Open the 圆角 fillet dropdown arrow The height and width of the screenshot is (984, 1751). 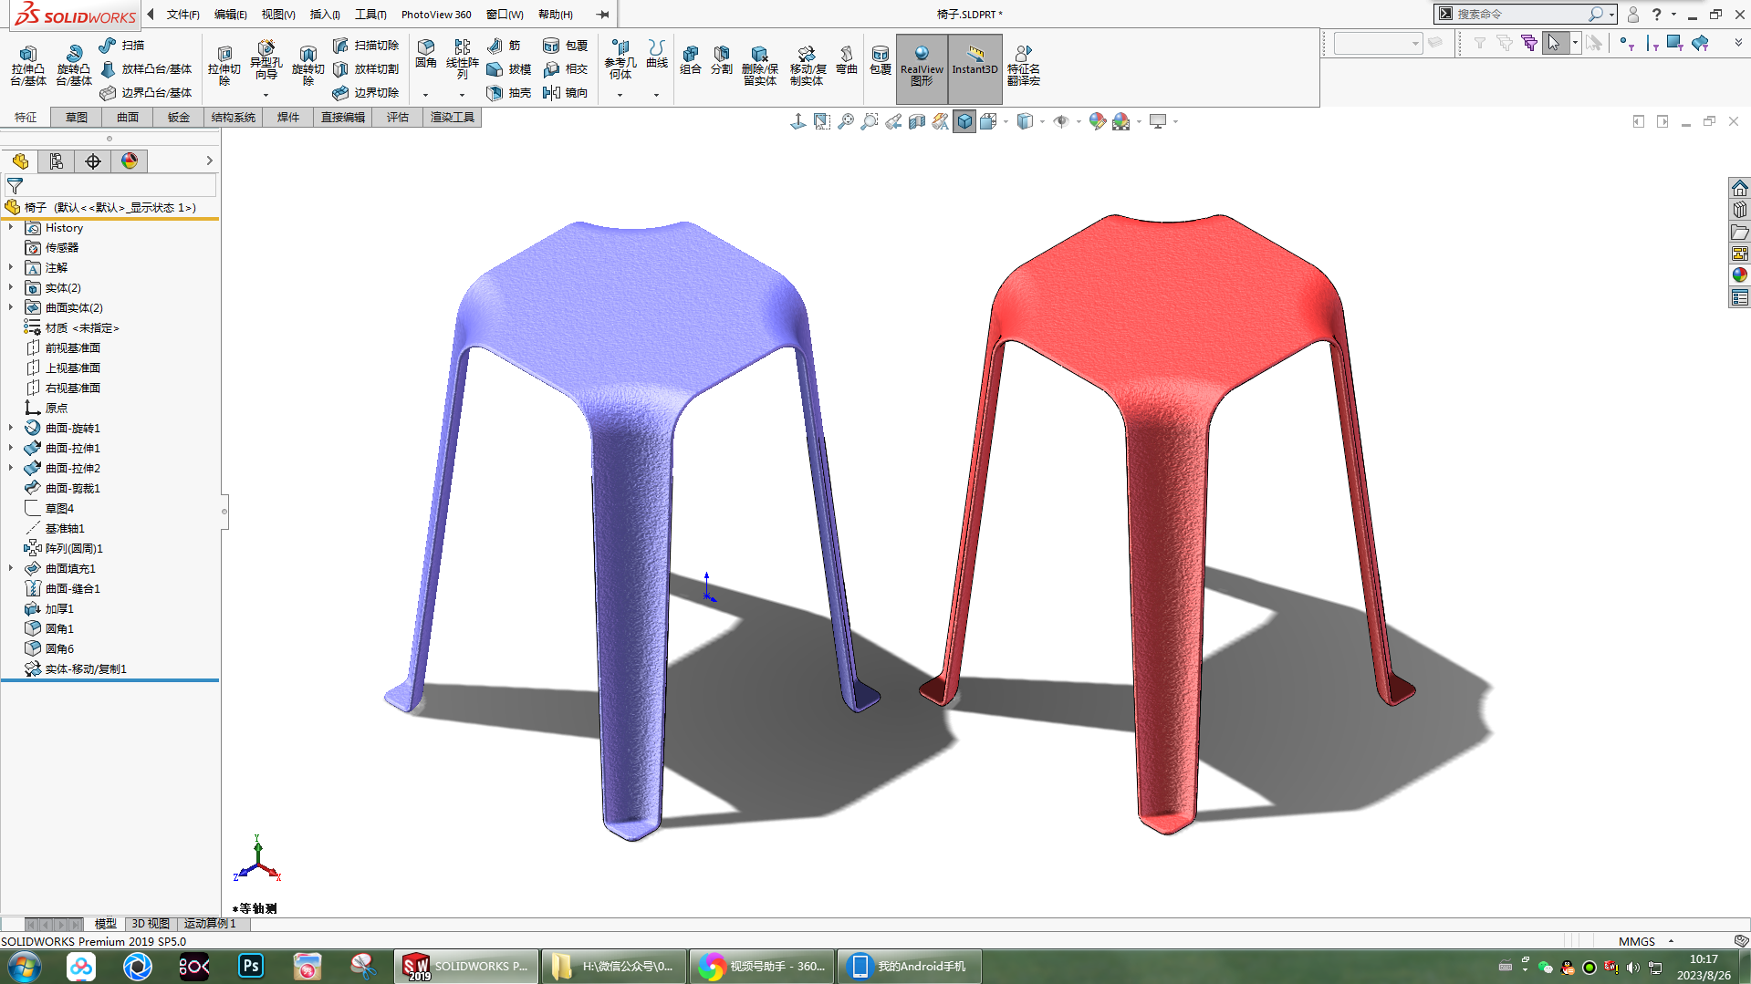tap(425, 95)
